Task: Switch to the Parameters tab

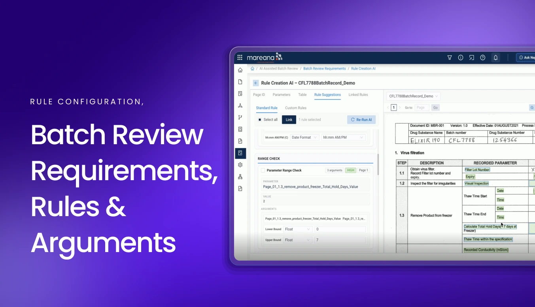Action: (282, 95)
